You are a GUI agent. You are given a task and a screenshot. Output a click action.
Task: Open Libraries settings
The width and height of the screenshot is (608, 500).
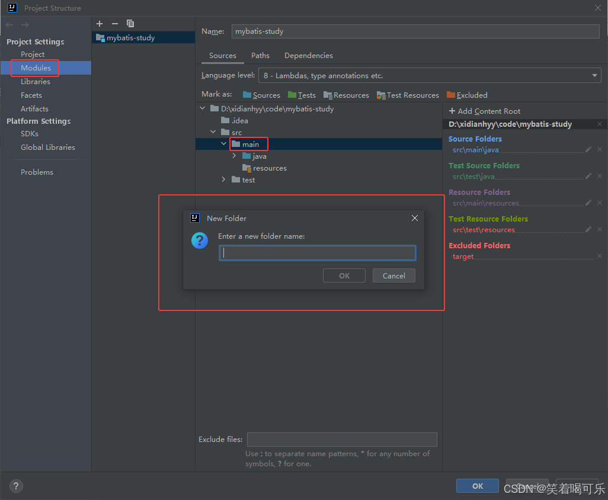(x=36, y=81)
